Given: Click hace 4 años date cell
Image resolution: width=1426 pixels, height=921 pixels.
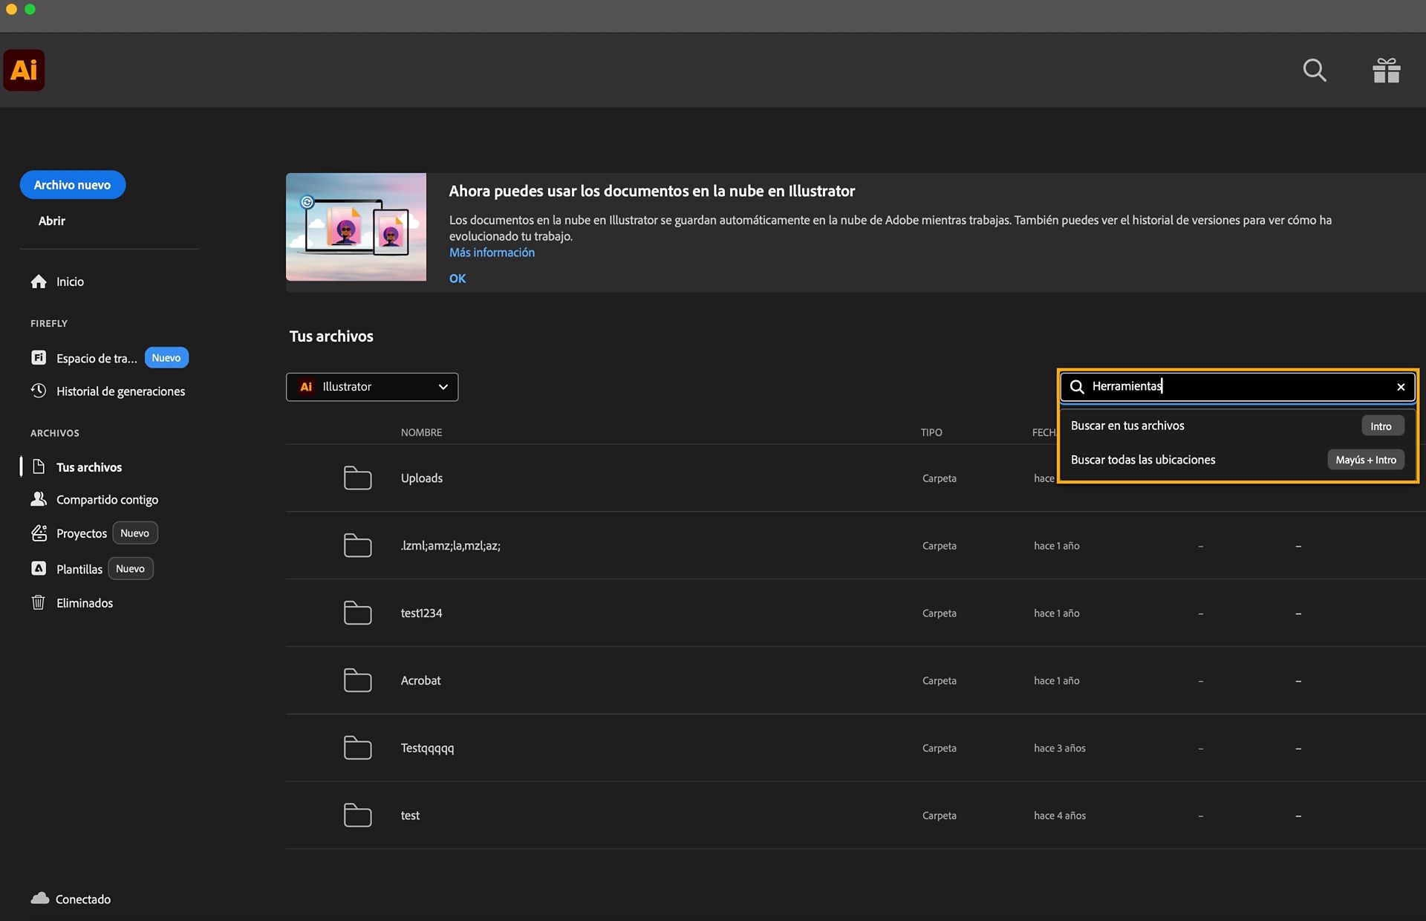Looking at the screenshot, I should (1060, 816).
